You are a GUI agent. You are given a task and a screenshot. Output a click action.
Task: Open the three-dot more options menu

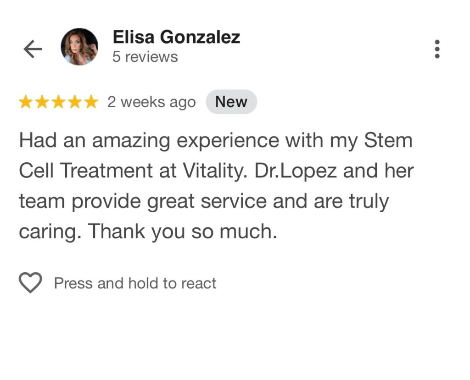coord(437,49)
